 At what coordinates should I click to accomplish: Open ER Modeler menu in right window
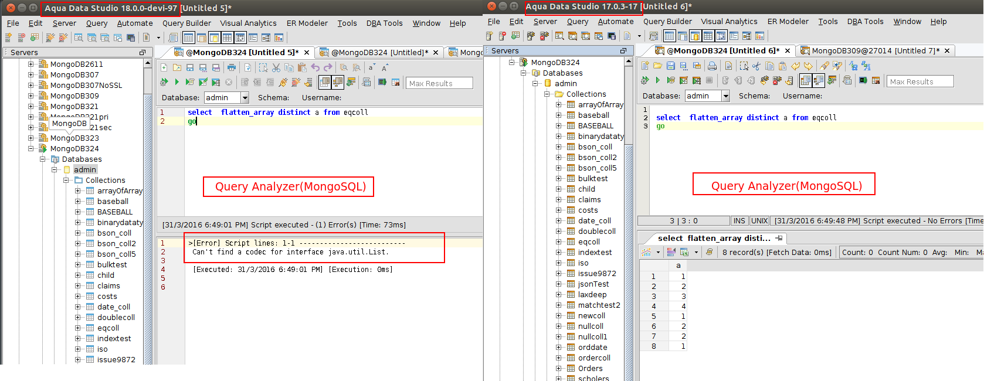click(x=788, y=22)
